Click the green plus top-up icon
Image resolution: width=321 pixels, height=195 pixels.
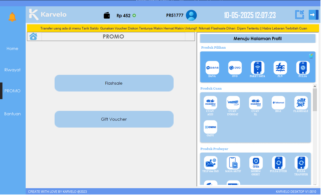tap(134, 16)
